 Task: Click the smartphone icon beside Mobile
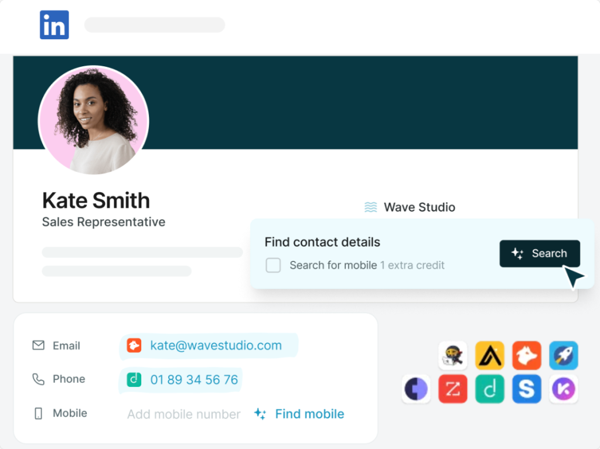coord(37,413)
